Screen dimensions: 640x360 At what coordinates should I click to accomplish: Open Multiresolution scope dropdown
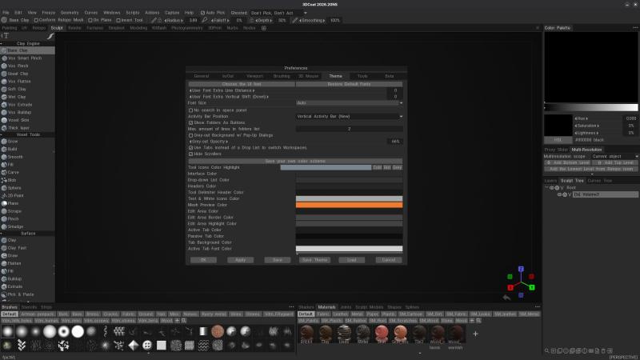[x=614, y=156]
